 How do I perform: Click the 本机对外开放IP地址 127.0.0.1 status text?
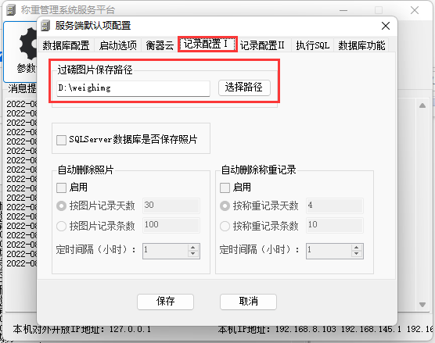click(82, 330)
